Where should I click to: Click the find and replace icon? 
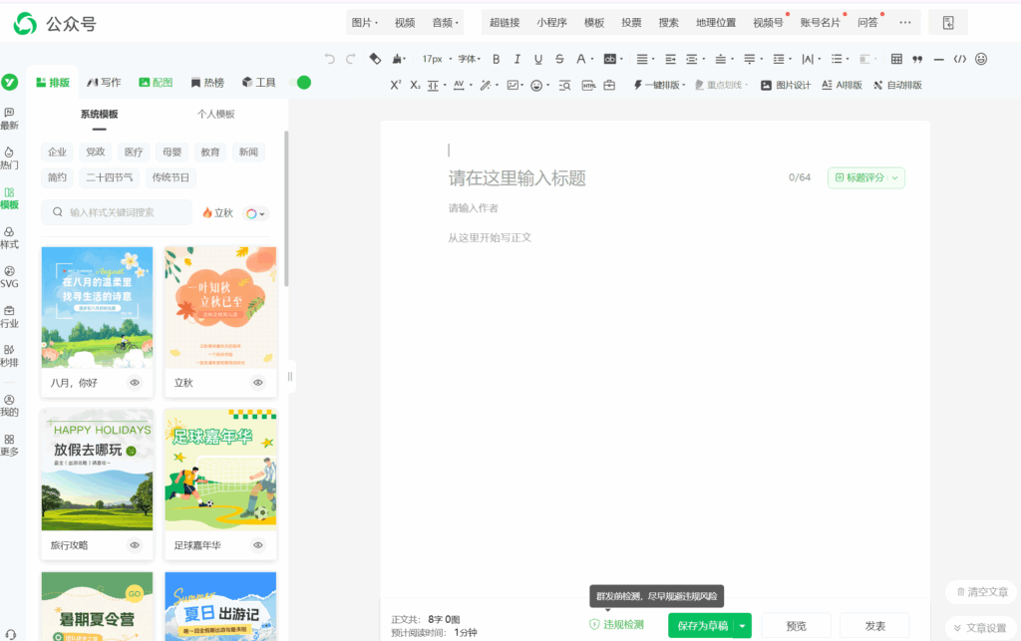click(564, 85)
